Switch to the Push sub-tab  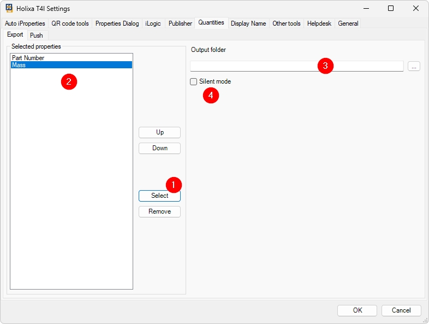click(x=36, y=35)
